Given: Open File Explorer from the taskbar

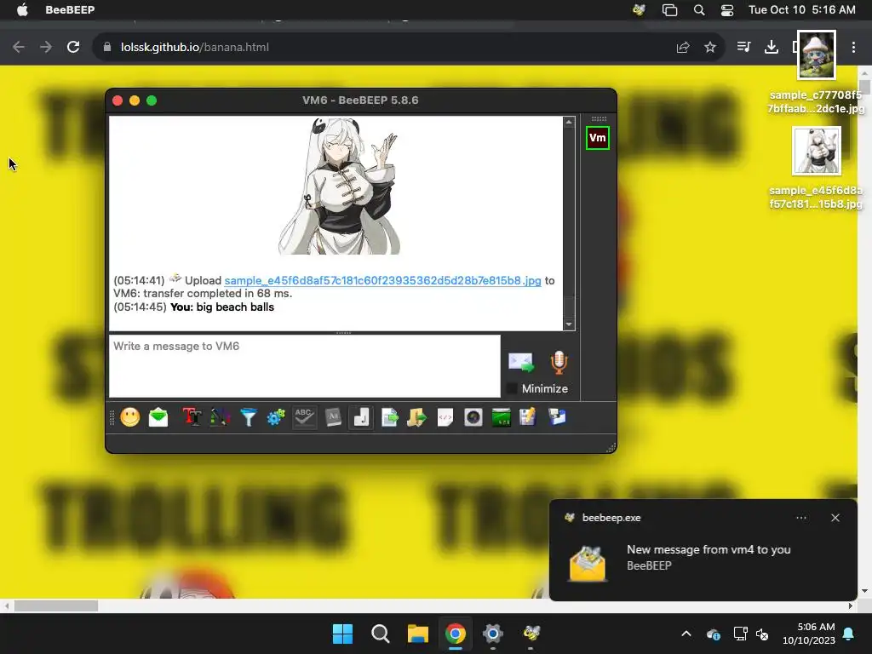Looking at the screenshot, I should (417, 634).
